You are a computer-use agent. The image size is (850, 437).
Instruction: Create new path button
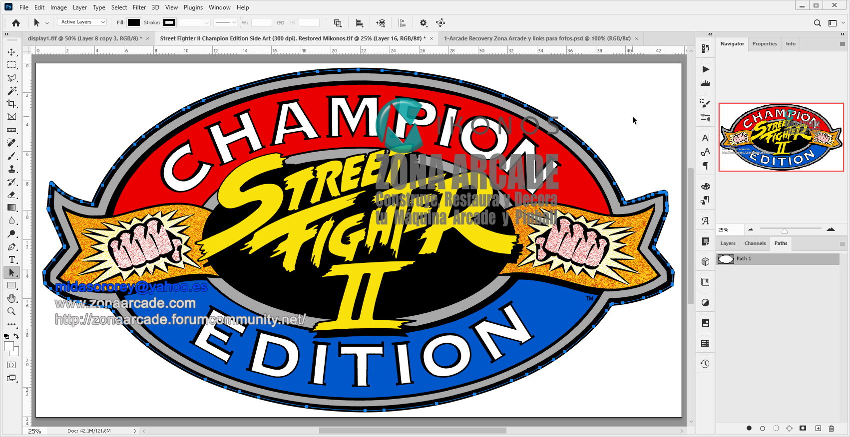pyautogui.click(x=818, y=429)
